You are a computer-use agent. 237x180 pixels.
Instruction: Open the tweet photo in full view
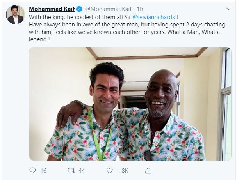click(130, 103)
